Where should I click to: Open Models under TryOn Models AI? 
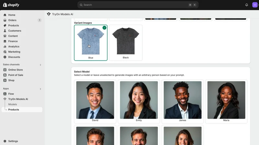tap(13, 104)
